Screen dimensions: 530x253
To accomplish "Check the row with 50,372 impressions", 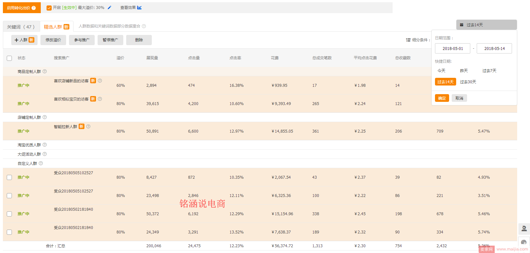I will click(x=9, y=214).
